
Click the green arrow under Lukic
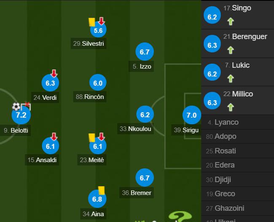(231, 79)
